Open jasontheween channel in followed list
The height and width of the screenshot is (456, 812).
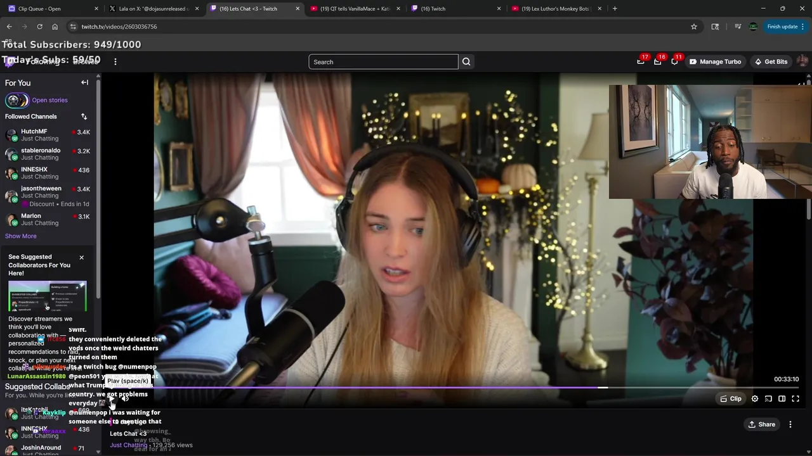(48, 195)
